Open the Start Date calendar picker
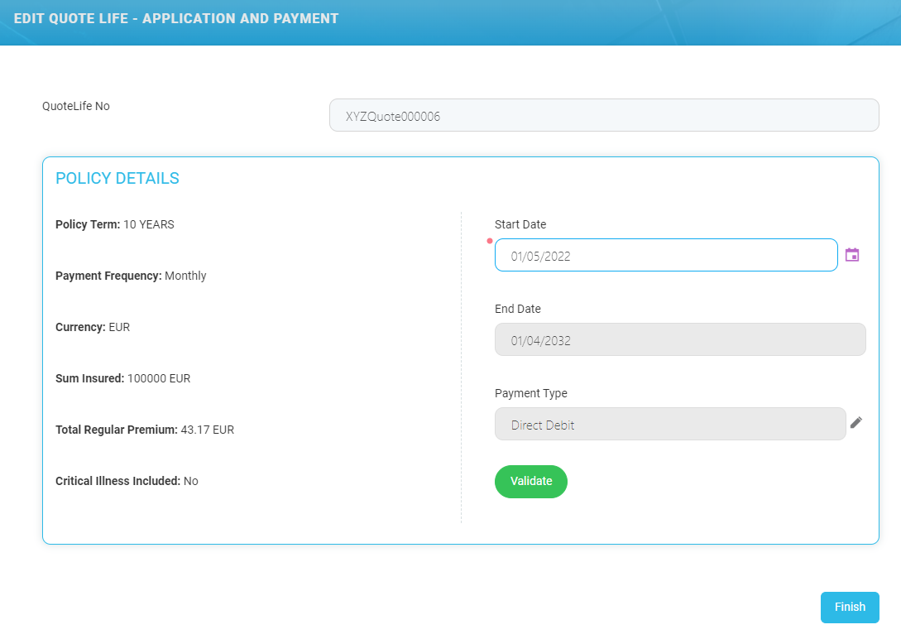This screenshot has height=639, width=901. (852, 255)
